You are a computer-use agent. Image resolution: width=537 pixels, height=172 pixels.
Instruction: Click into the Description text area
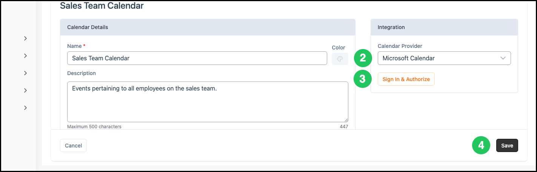click(208, 102)
